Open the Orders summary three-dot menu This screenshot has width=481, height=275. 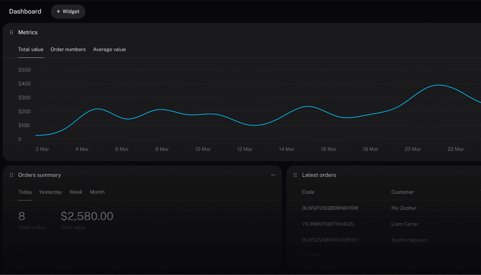coord(273,175)
